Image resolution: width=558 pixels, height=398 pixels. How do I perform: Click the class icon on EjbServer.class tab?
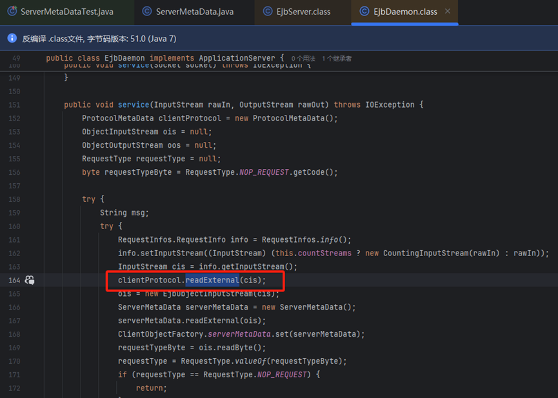coord(268,12)
